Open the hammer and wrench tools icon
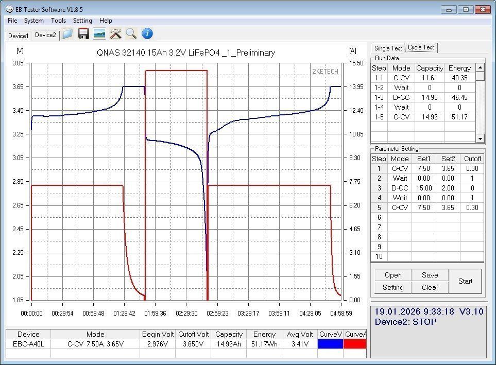 click(115, 34)
